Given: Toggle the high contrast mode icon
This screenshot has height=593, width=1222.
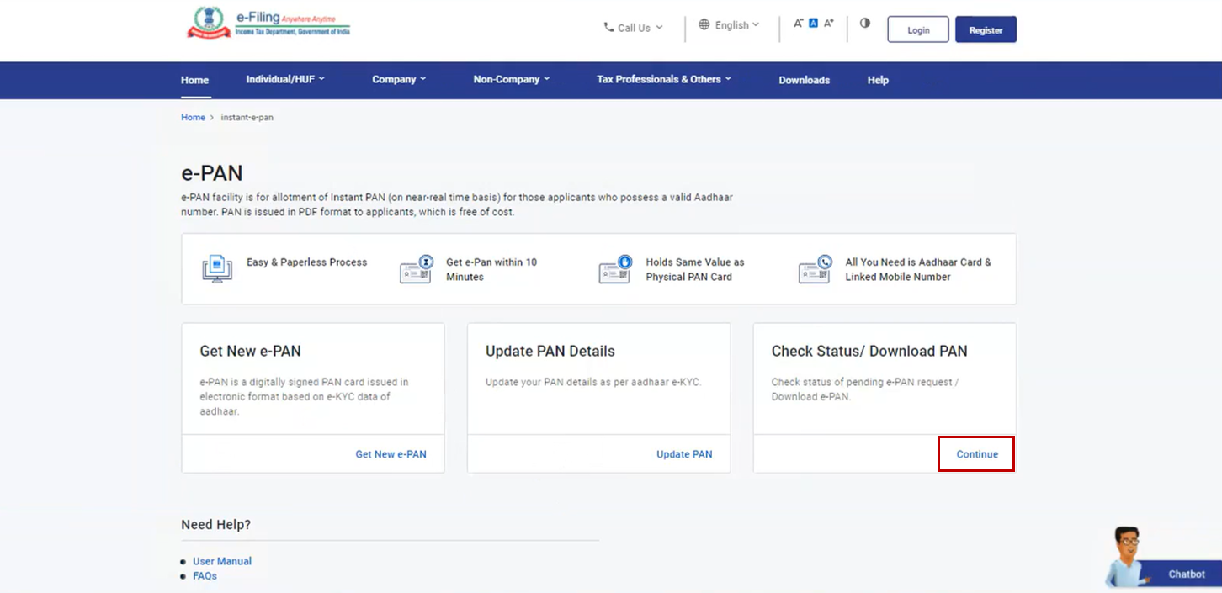Looking at the screenshot, I should pyautogui.click(x=864, y=24).
